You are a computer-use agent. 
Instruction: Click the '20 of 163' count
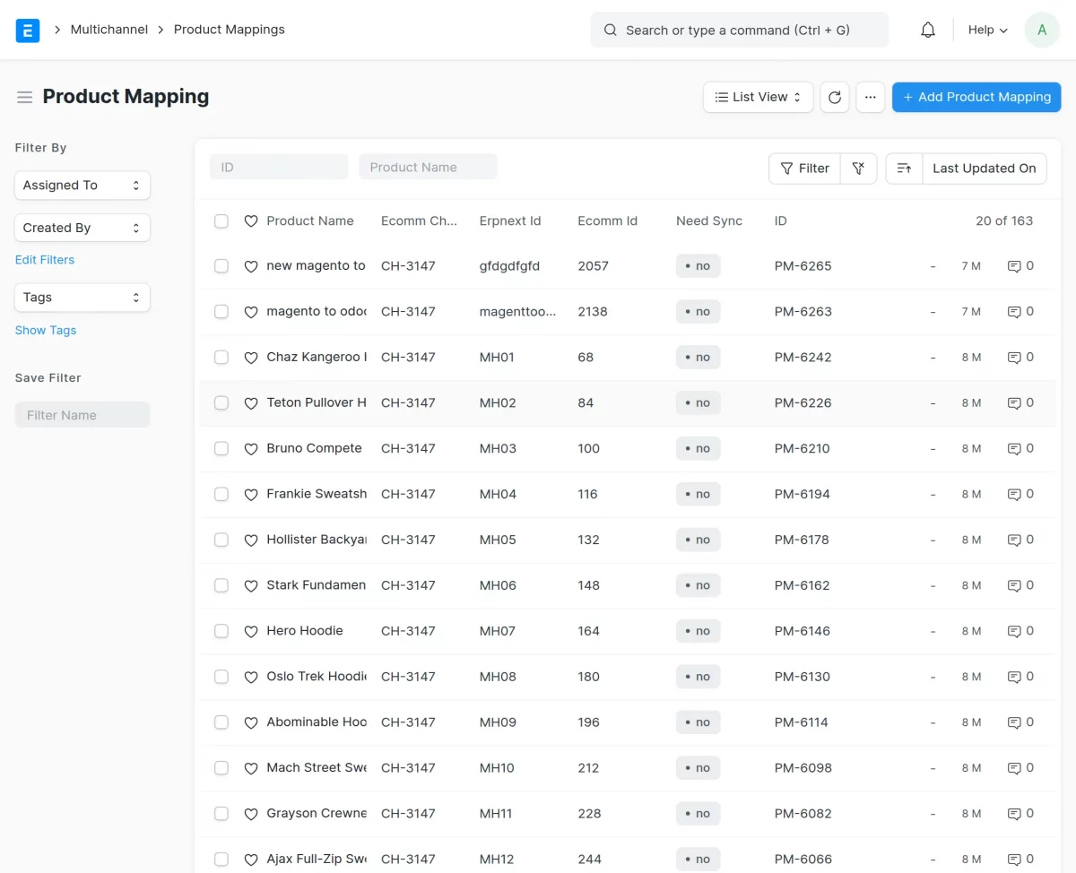pos(1004,221)
